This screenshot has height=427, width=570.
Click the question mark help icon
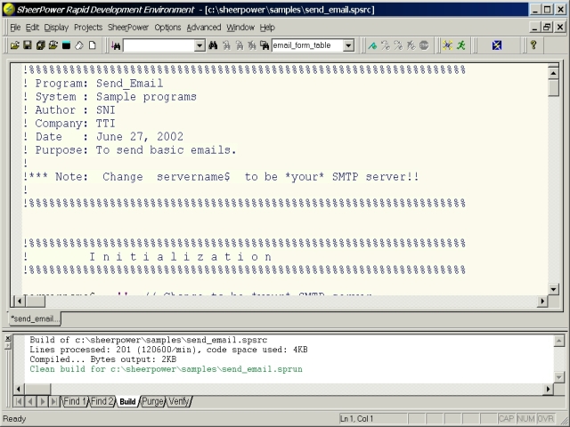tap(533, 45)
